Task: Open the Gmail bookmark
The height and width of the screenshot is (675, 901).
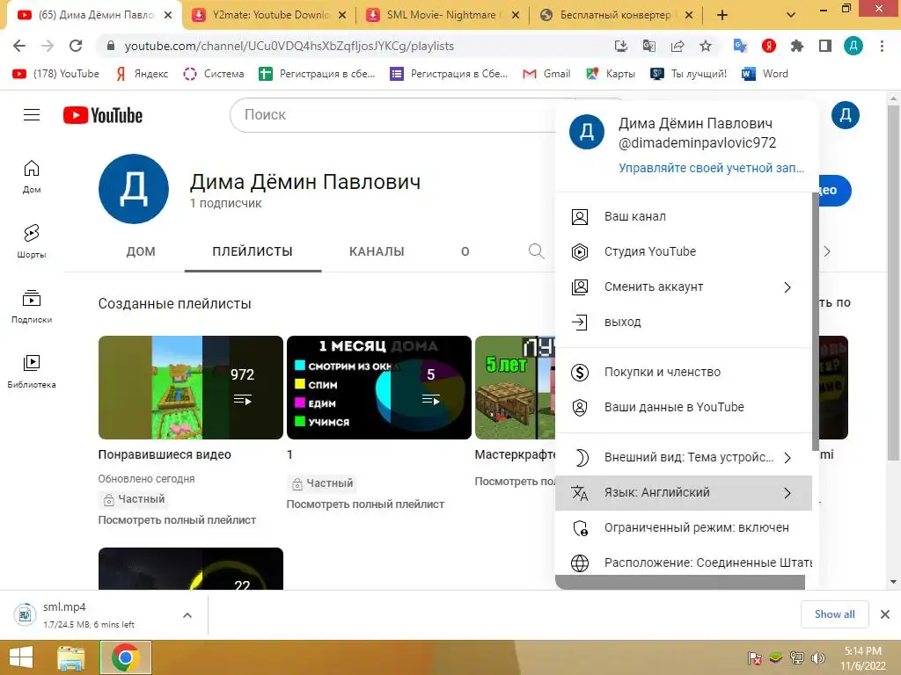Action: click(546, 74)
